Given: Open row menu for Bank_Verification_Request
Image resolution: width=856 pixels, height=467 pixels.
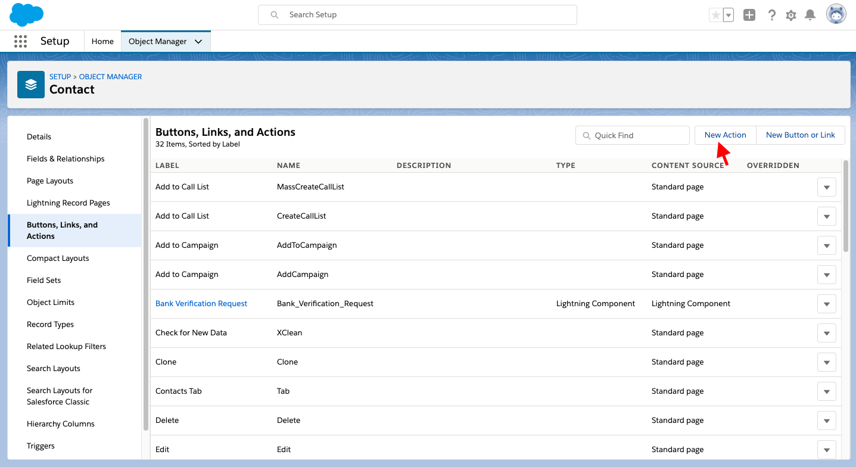Looking at the screenshot, I should 826,304.
